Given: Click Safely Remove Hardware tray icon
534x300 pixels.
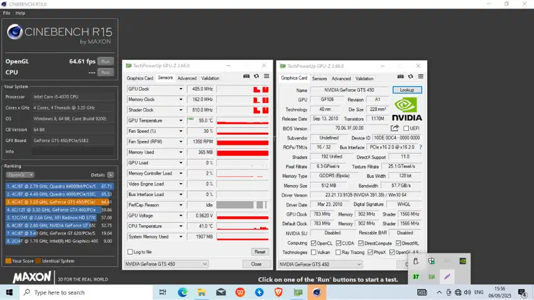Looking at the screenshot, I should pos(416,261).
